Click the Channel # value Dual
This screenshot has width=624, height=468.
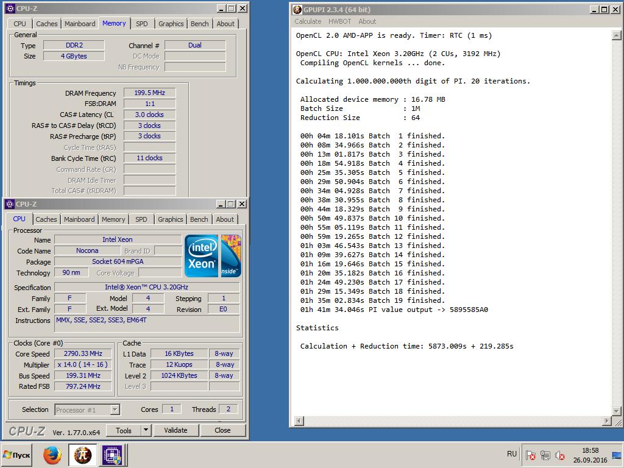(x=195, y=45)
